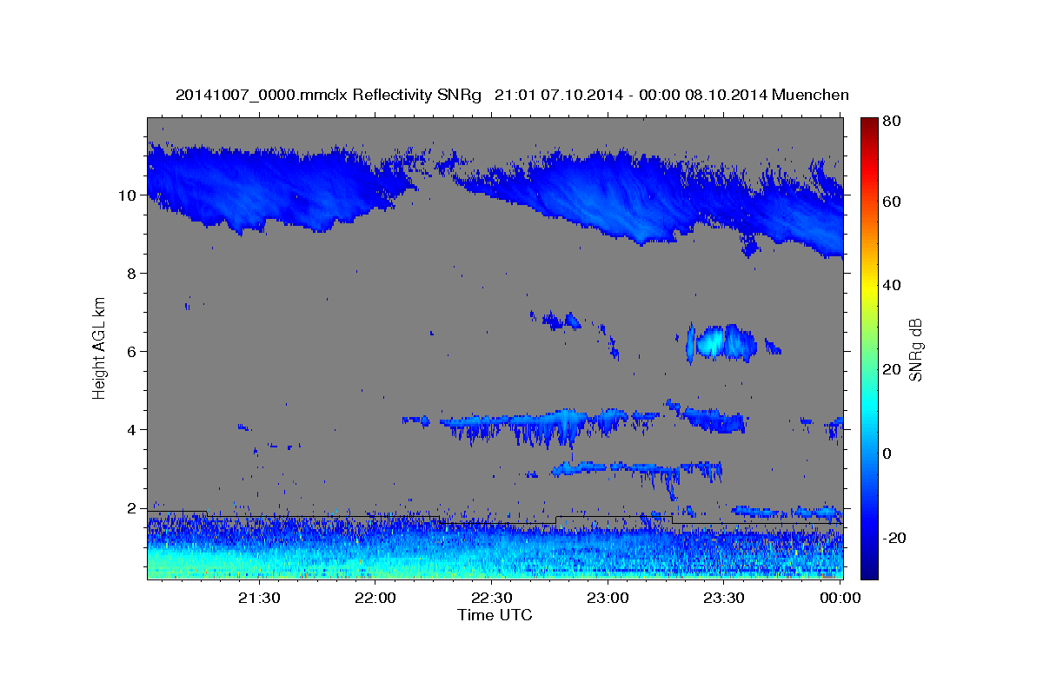Screen dimensions: 1043x695
Task: Click the 00:00 time tick label
Action: [840, 598]
